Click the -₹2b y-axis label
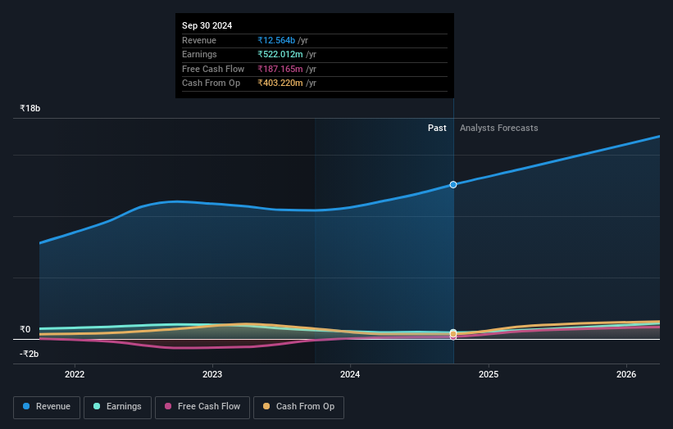The width and height of the screenshot is (673, 429). coord(30,354)
